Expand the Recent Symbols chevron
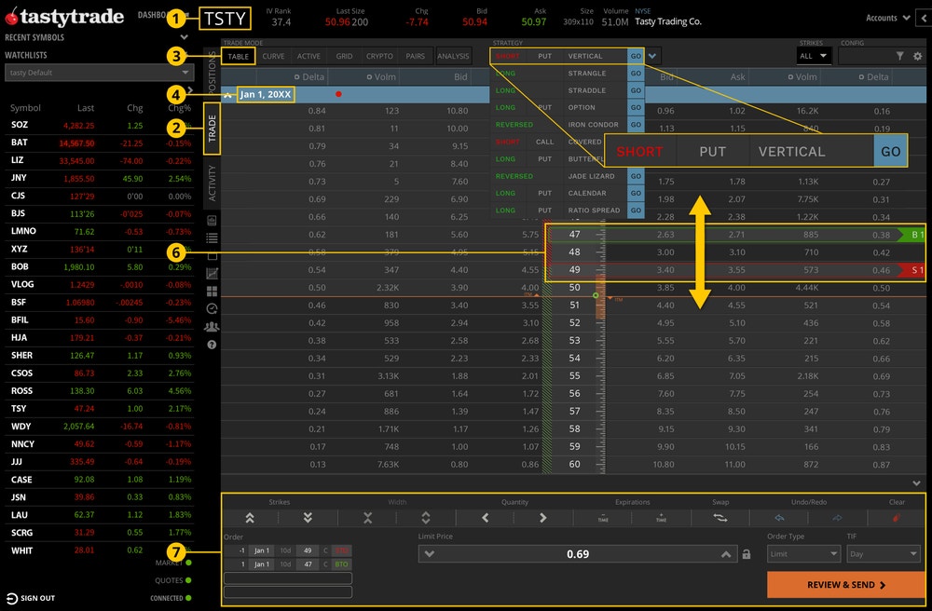 coord(184,37)
